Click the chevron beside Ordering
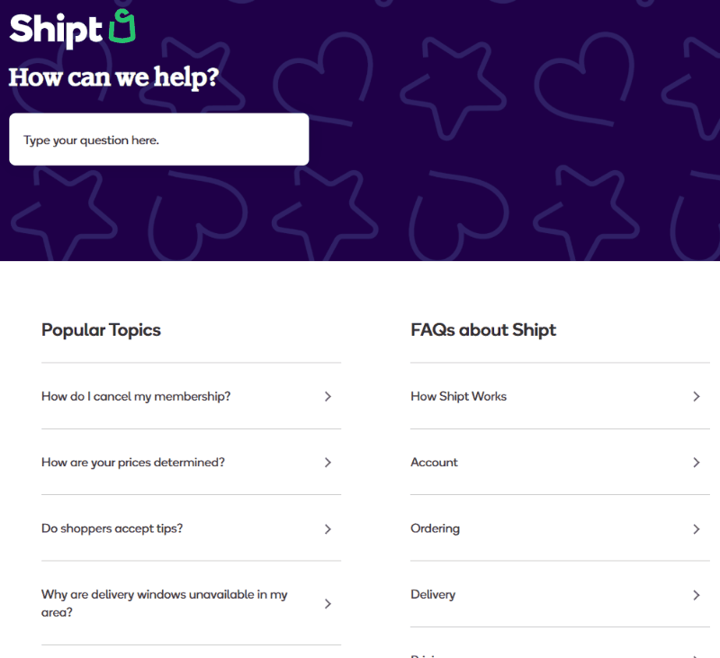 coord(697,528)
